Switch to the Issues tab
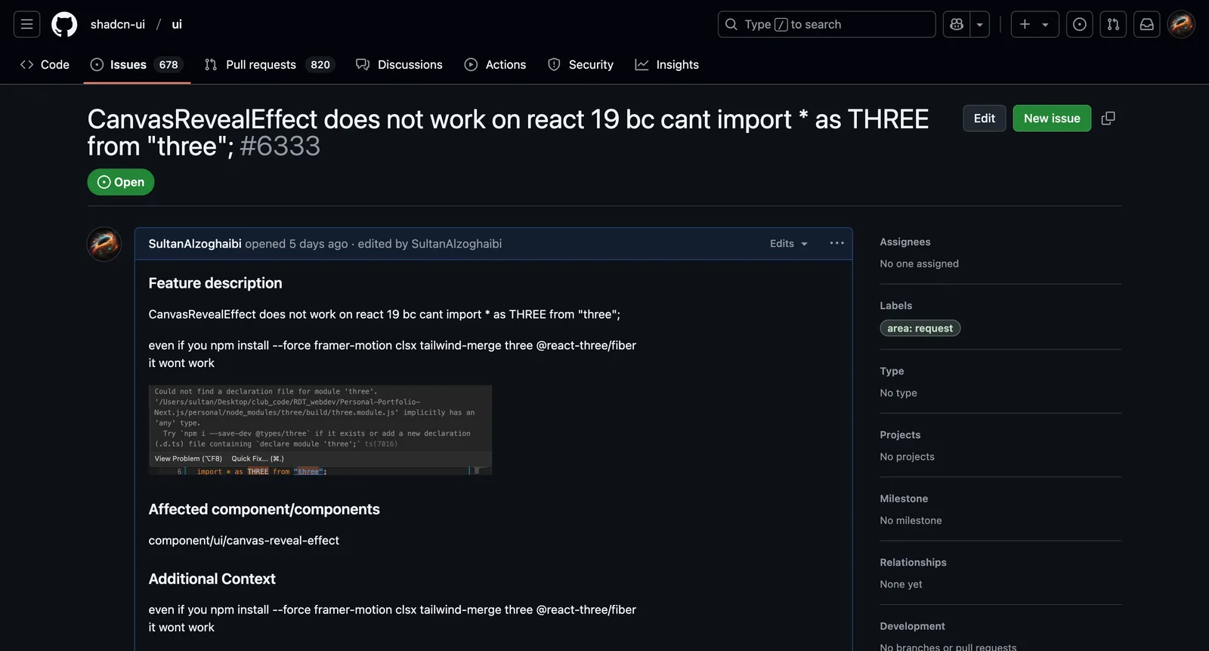This screenshot has width=1209, height=651. pyautogui.click(x=137, y=65)
